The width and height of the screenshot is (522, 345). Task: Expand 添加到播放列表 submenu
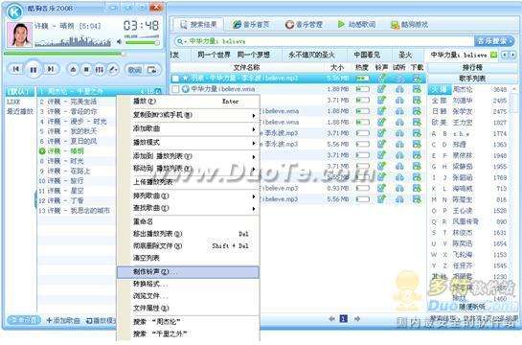[254, 156]
